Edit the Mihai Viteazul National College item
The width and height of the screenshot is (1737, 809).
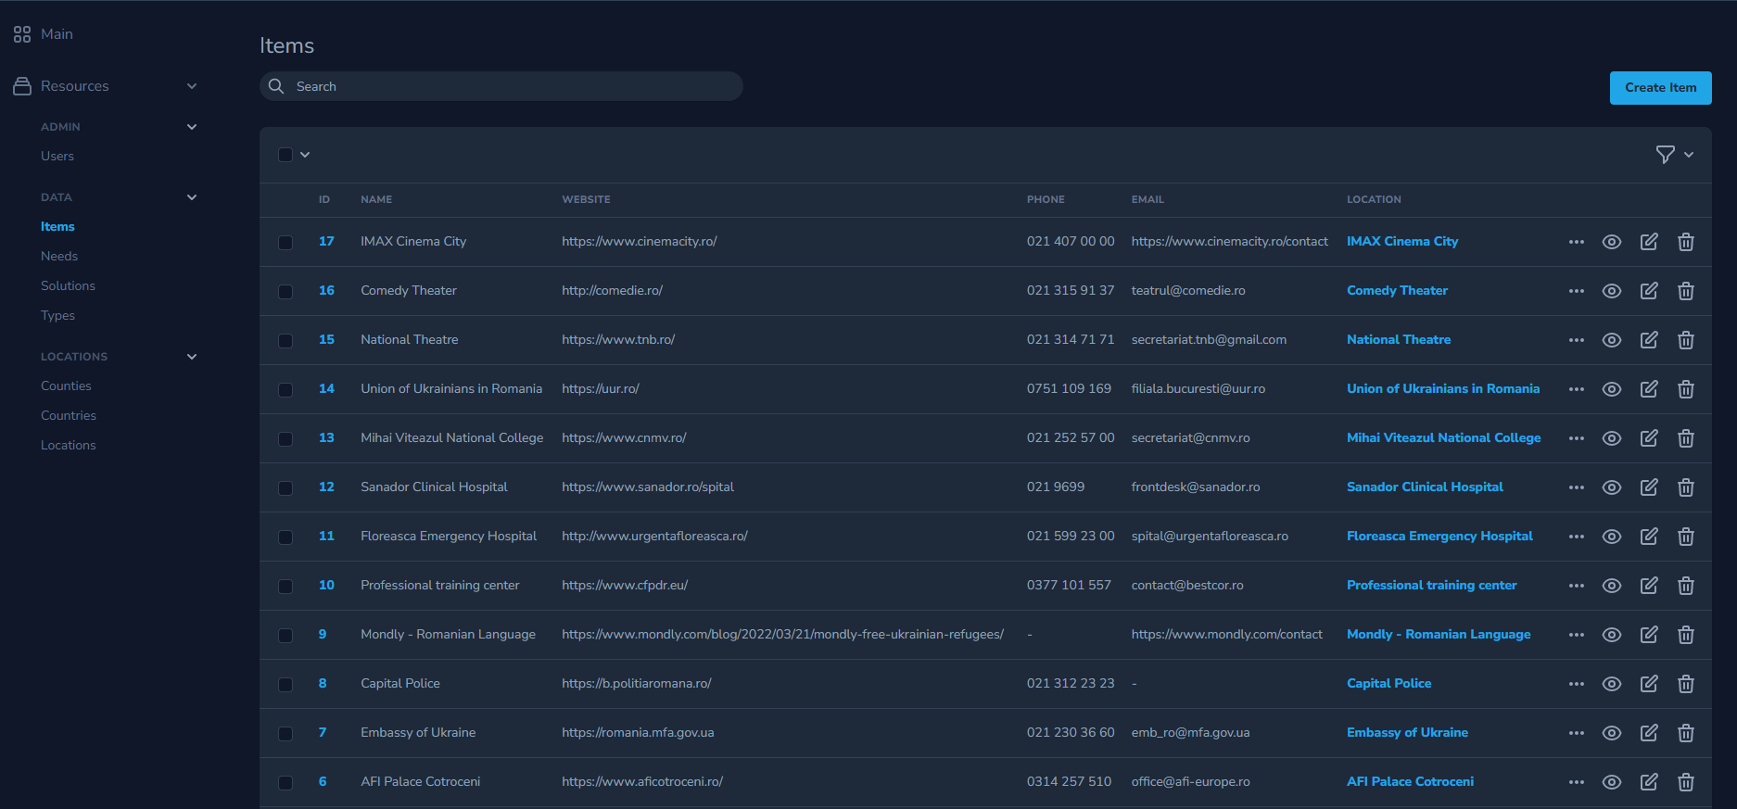1649,438
